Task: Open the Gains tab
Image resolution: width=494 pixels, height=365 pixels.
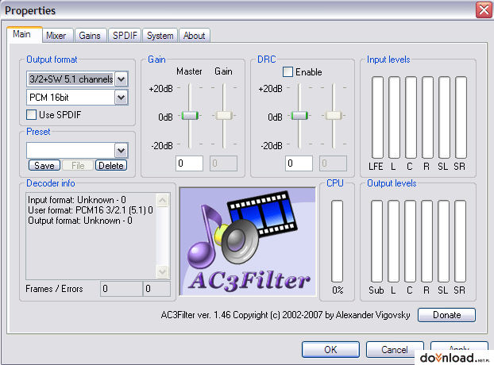Action: (90, 36)
